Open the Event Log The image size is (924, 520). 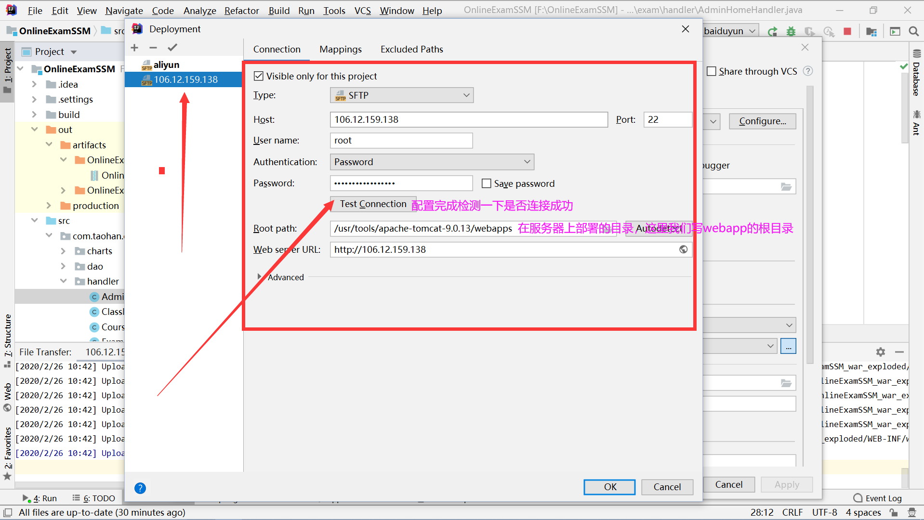[x=877, y=498]
